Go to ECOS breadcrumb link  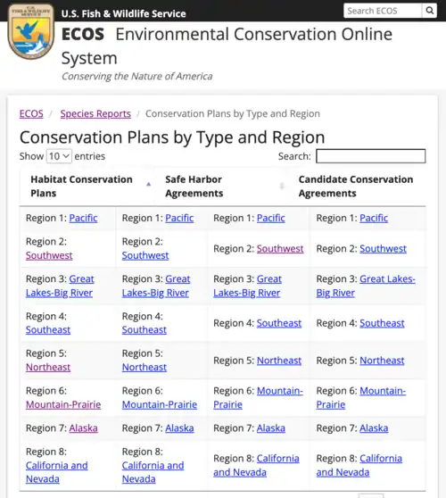31,113
